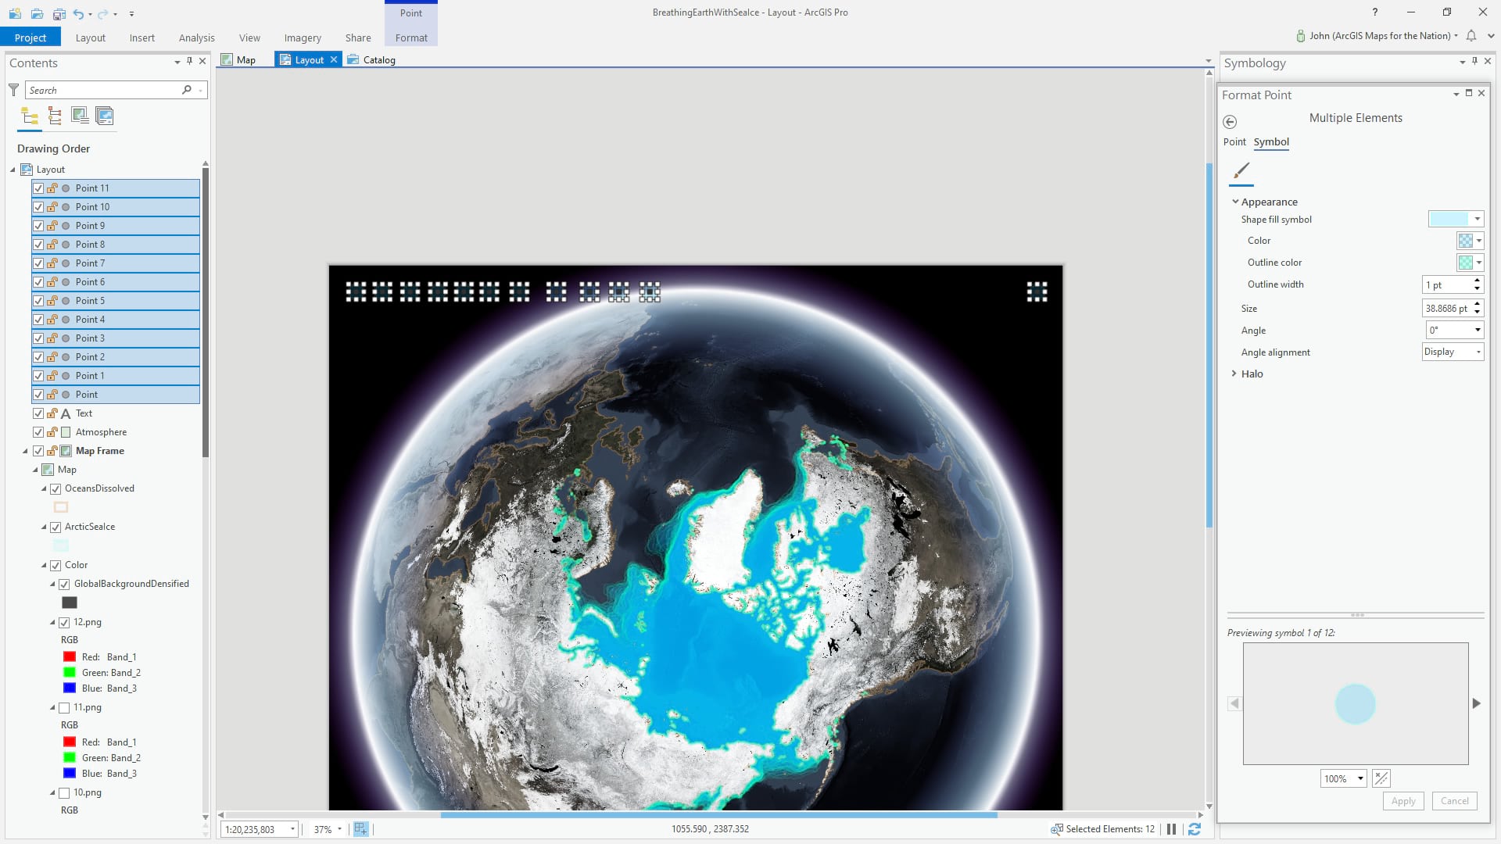Image resolution: width=1501 pixels, height=844 pixels.
Task: Enable the 11.png layer checkbox
Action: (x=64, y=708)
